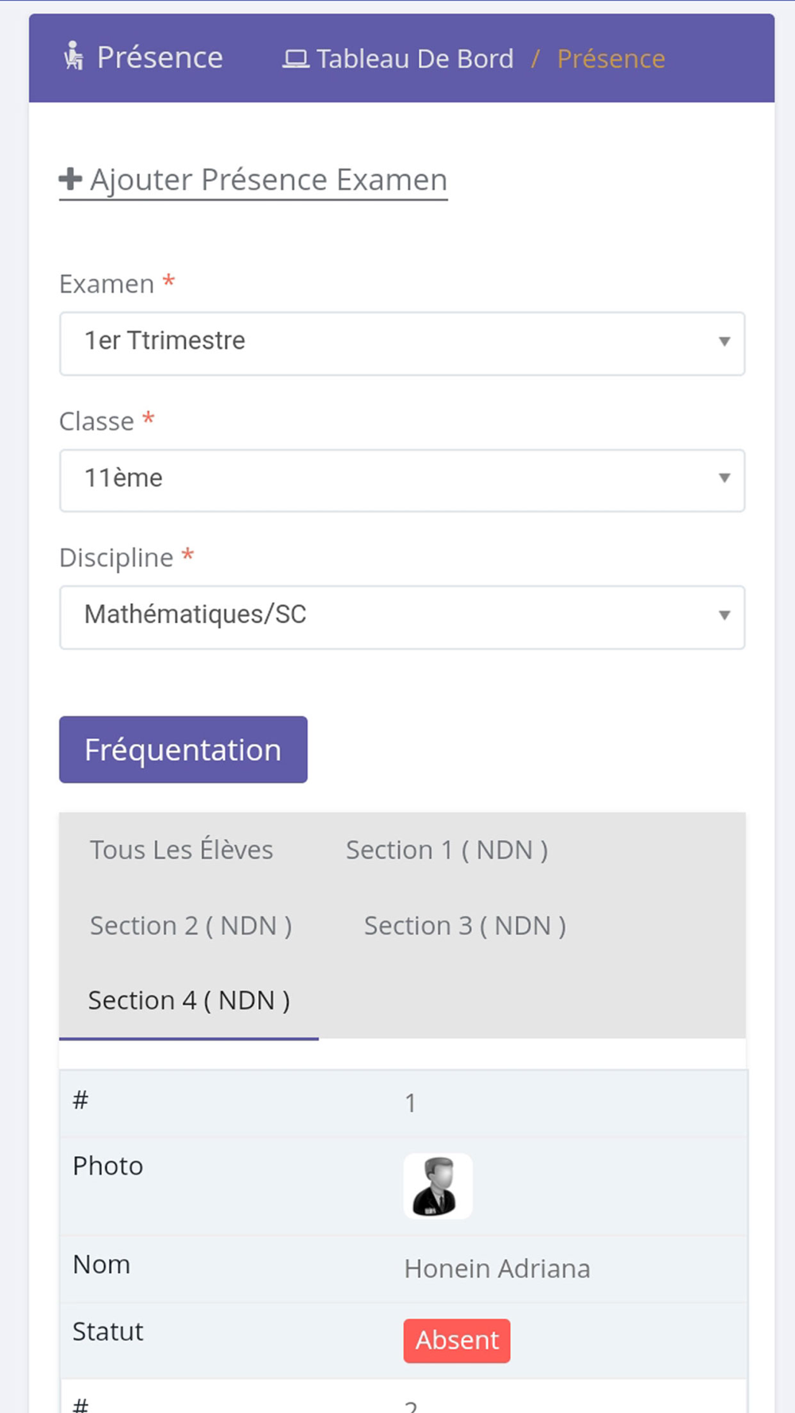This screenshot has width=795, height=1413.
Task: Click the Ajouter Présence Examen heading link
Action: click(x=268, y=180)
